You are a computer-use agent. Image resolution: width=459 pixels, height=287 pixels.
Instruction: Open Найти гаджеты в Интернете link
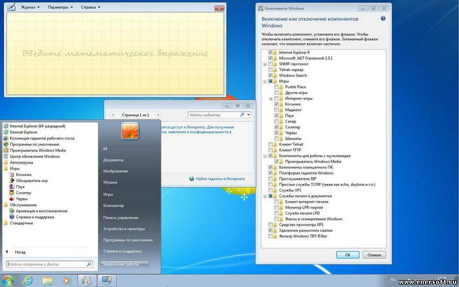pyautogui.click(x=220, y=179)
